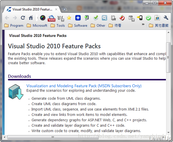Screen dimensions: 173x142
Task: Click the magnifier search extension icon
Action: point(104,18)
